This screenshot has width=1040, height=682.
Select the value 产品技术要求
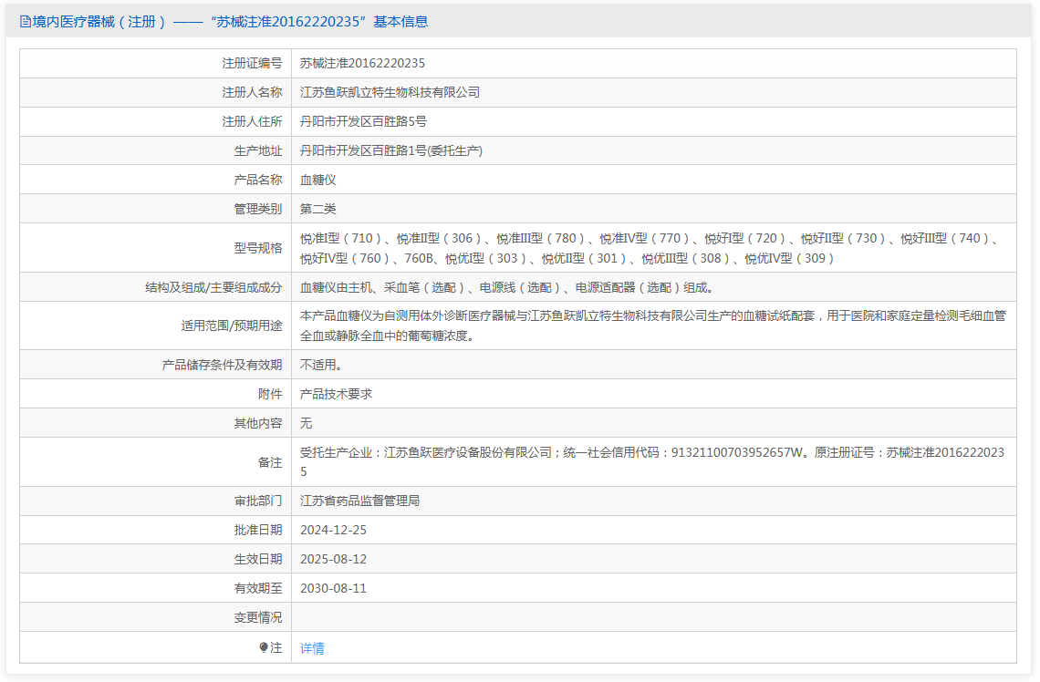pos(336,394)
